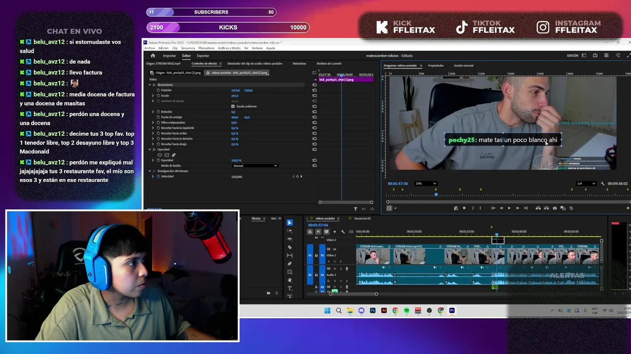This screenshot has width=631, height=354.
Task: Click the Windows Start button
Action: [x=327, y=311]
